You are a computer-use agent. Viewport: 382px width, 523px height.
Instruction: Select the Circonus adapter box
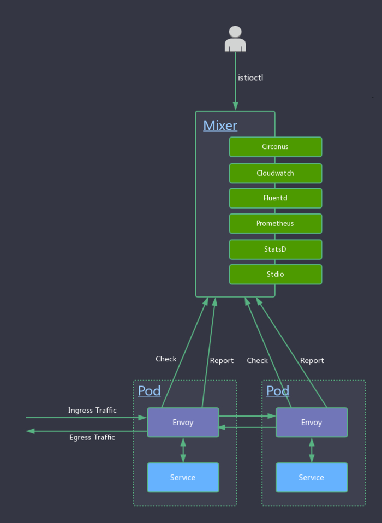(x=275, y=147)
